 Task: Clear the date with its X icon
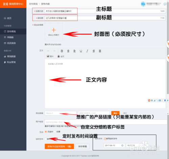(122, 145)
